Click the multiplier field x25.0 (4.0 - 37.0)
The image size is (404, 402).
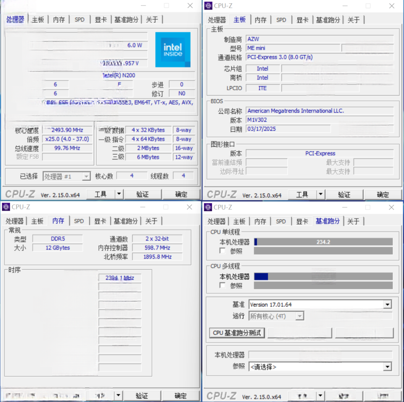67,139
